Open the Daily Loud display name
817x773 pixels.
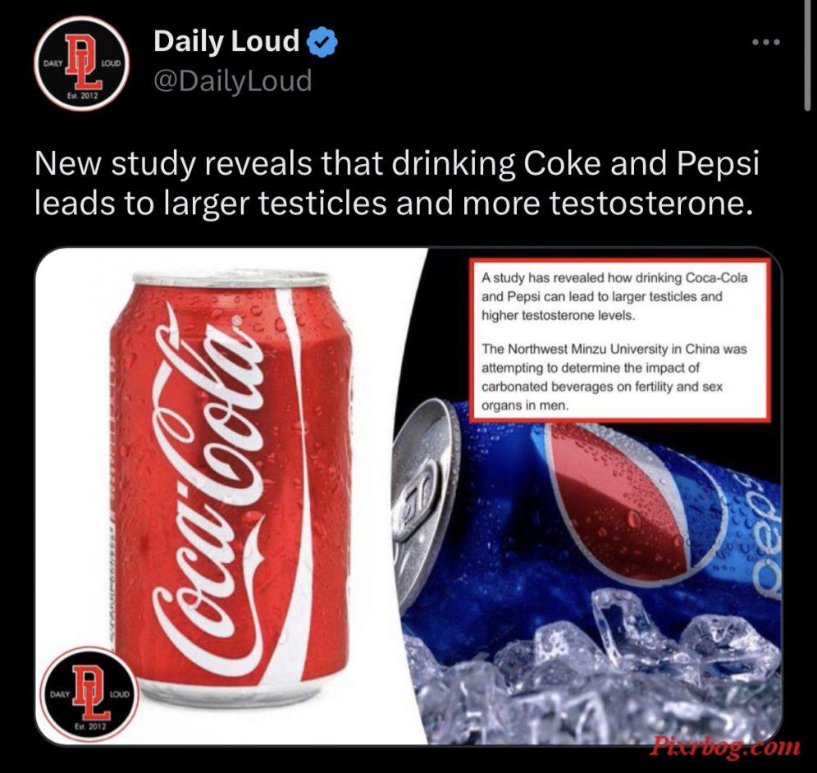pyautogui.click(x=226, y=42)
